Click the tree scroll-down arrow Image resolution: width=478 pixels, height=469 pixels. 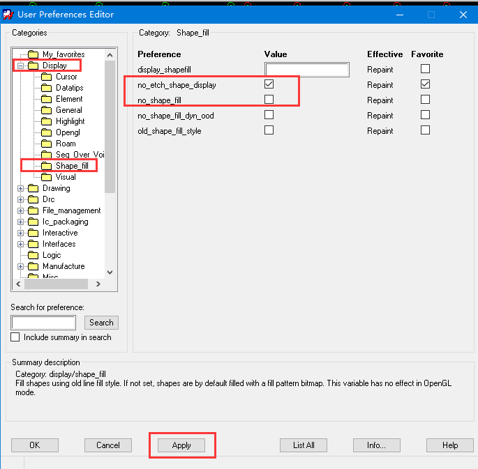pyautogui.click(x=110, y=272)
